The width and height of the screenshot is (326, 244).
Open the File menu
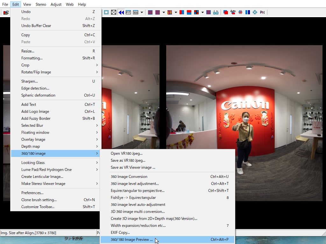tap(5, 4)
